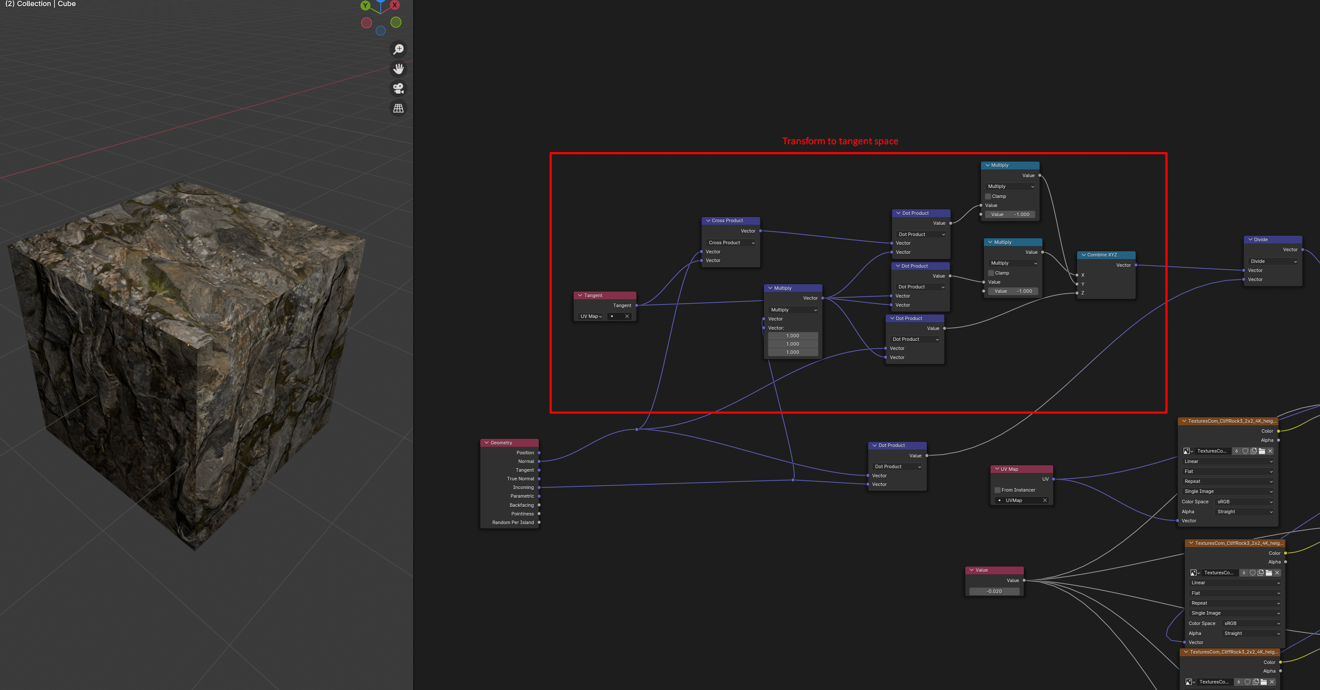Click the Normal output socket on Geometry node
Screen dimensions: 1320x690
(x=539, y=461)
